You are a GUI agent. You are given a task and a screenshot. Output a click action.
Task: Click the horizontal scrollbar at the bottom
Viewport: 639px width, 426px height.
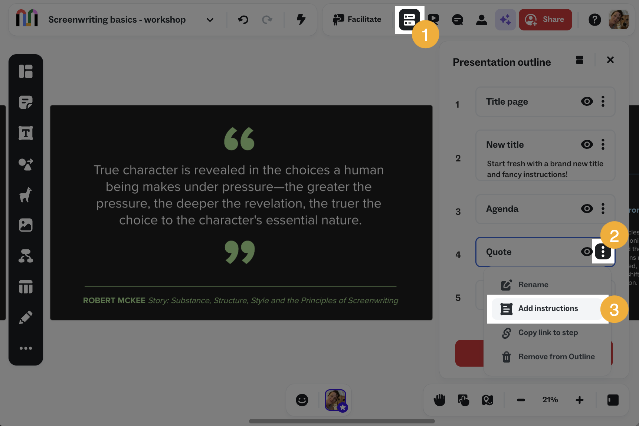[341, 421]
